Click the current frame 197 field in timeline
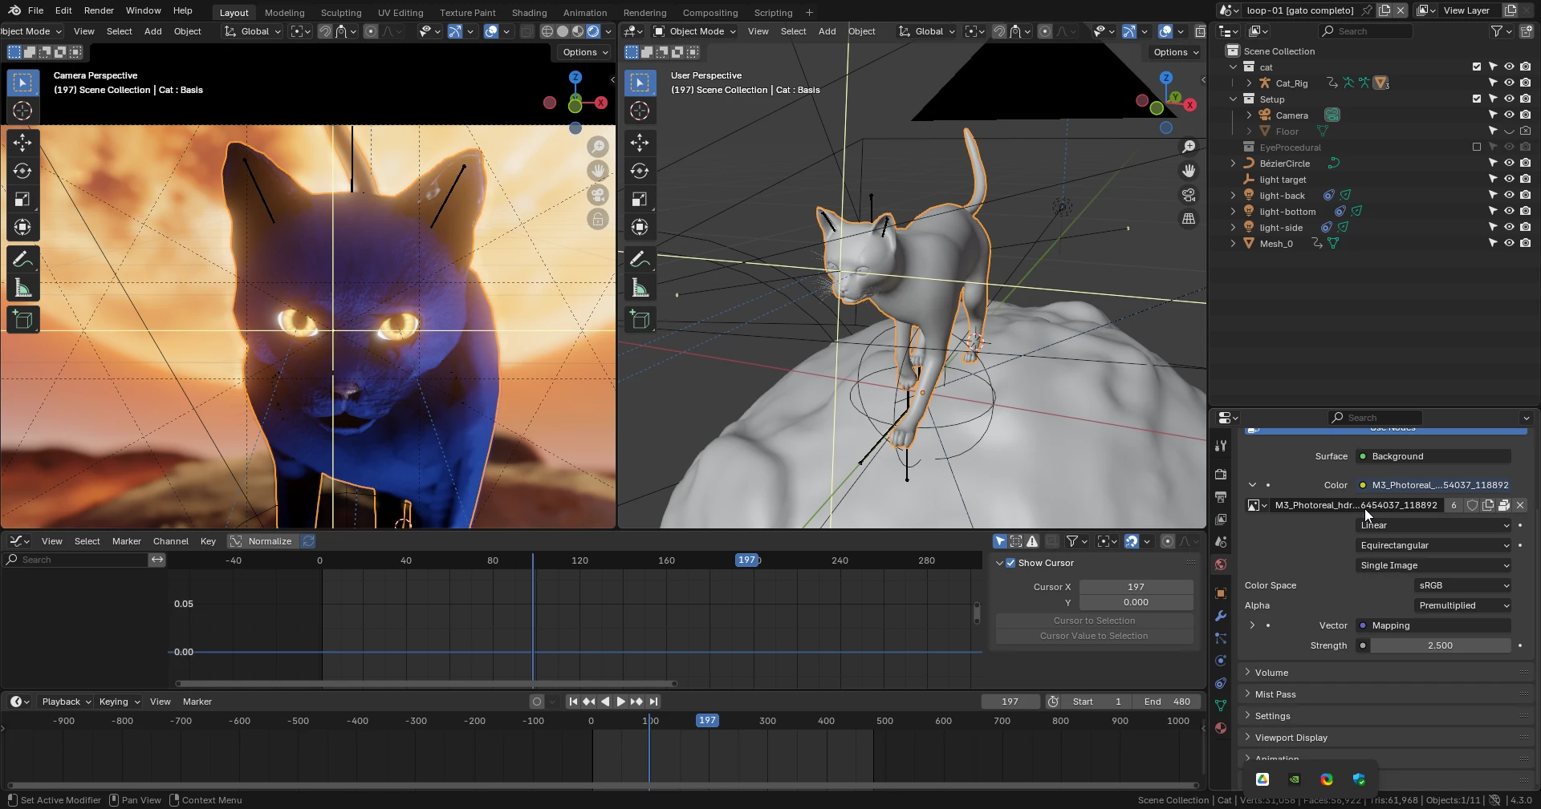 tap(1010, 702)
